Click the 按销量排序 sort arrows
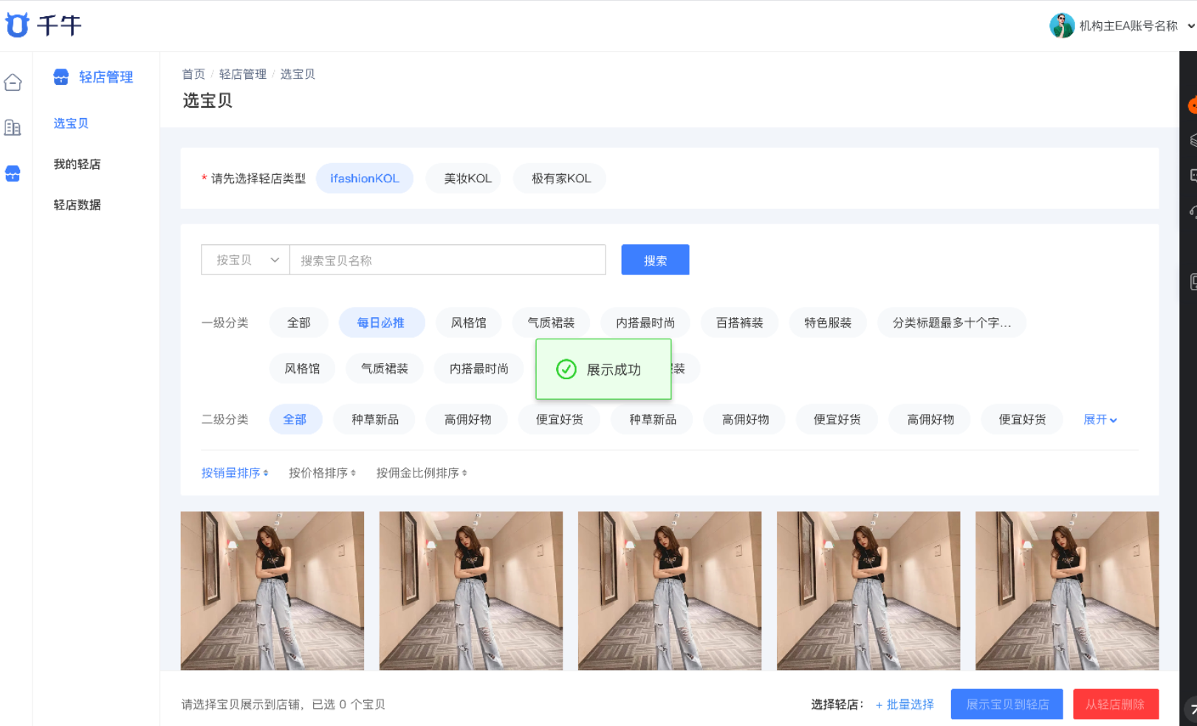Screen dimensions: 1197x726 (x=266, y=473)
